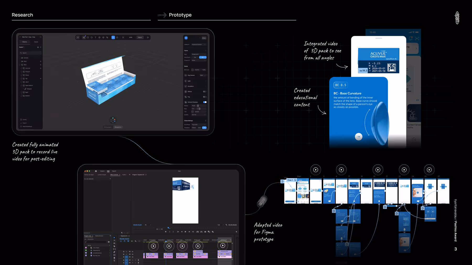Select the rectangle shape tool in Spline toolbar
472x265 pixels.
(88, 37)
